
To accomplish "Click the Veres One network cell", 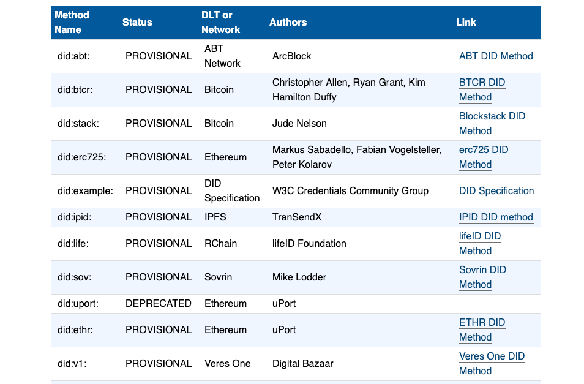I will [227, 364].
